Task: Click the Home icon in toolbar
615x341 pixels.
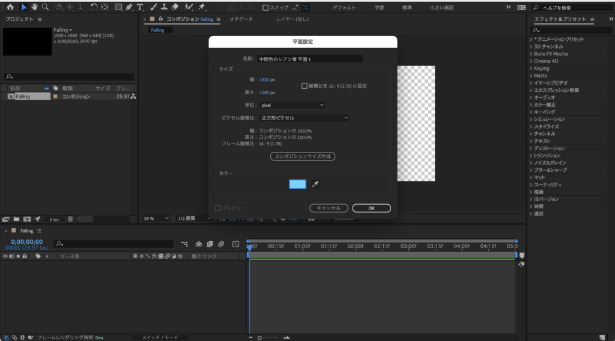Action: 10,7
